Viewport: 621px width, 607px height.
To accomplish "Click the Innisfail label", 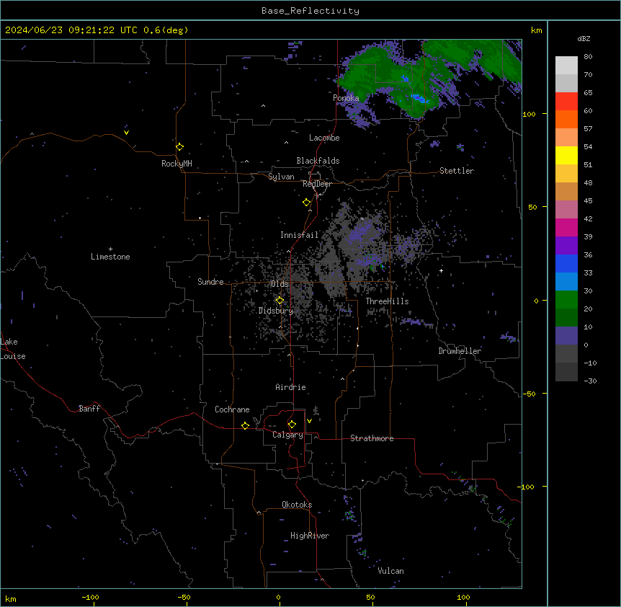I will (x=300, y=235).
